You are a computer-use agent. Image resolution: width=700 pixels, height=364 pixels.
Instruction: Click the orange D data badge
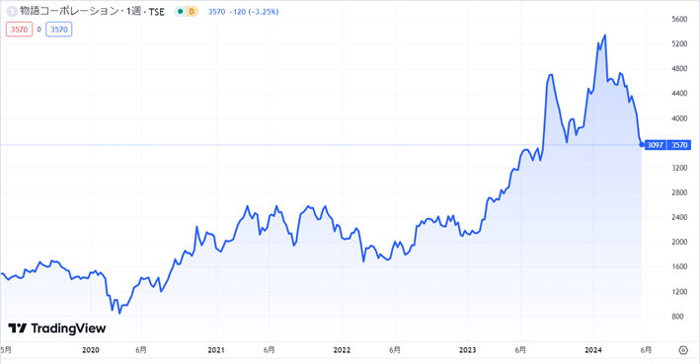pyautogui.click(x=192, y=12)
